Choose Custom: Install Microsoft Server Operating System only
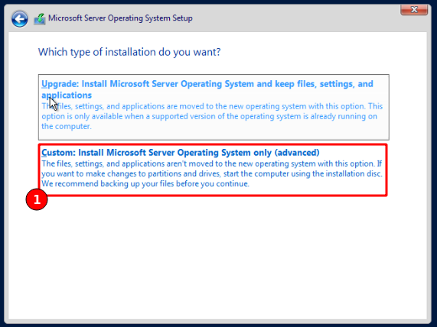This screenshot has width=437, height=327. [x=181, y=153]
